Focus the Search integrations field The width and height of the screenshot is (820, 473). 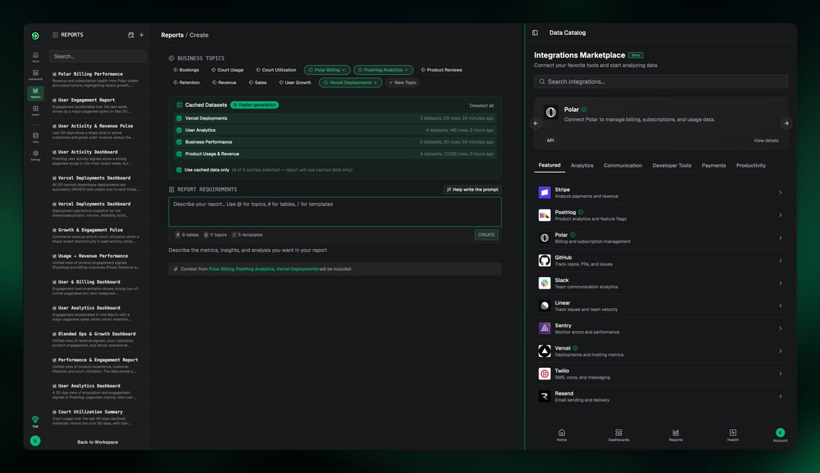(661, 82)
